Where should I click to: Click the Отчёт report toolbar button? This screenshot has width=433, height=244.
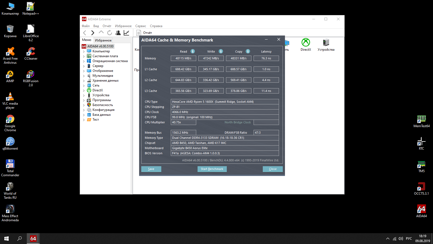(x=144, y=33)
